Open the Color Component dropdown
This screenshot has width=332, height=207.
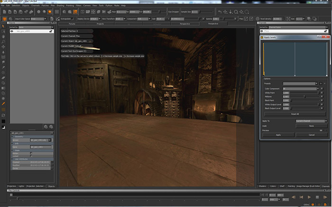coord(301,89)
